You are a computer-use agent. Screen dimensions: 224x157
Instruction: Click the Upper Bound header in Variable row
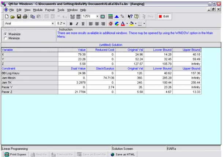[x=187, y=50]
